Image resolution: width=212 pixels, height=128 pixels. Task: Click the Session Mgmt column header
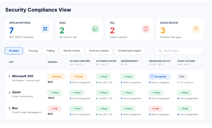tap(129, 61)
